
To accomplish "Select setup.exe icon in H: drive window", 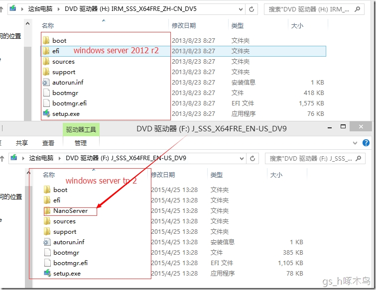I will (x=46, y=113).
